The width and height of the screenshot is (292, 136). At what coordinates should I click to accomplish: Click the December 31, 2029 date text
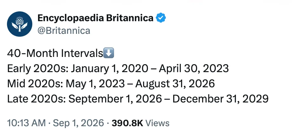(x=220, y=99)
